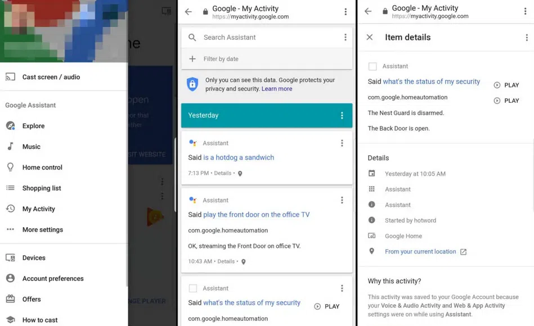Click the Google Home device icon
Image resolution: width=534 pixels, height=326 pixels.
click(371, 236)
